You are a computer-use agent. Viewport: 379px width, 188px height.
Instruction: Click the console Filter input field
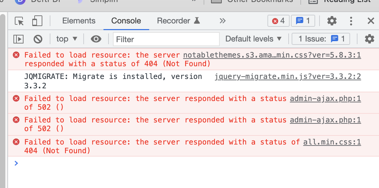166,39
